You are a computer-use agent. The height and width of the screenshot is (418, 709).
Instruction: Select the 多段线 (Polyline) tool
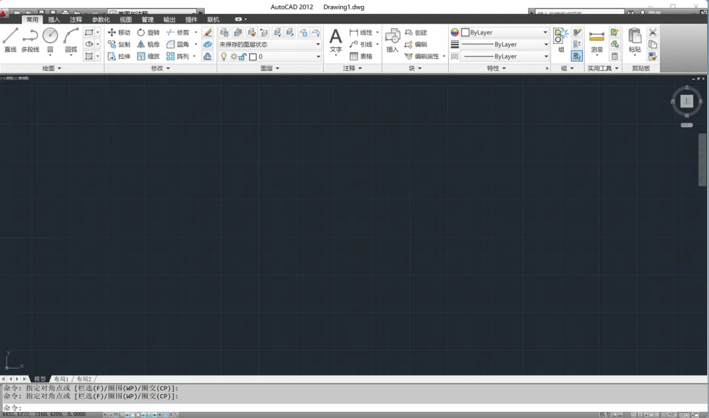tap(30, 40)
